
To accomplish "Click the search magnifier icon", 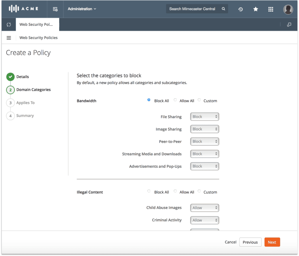I will tap(223, 9).
